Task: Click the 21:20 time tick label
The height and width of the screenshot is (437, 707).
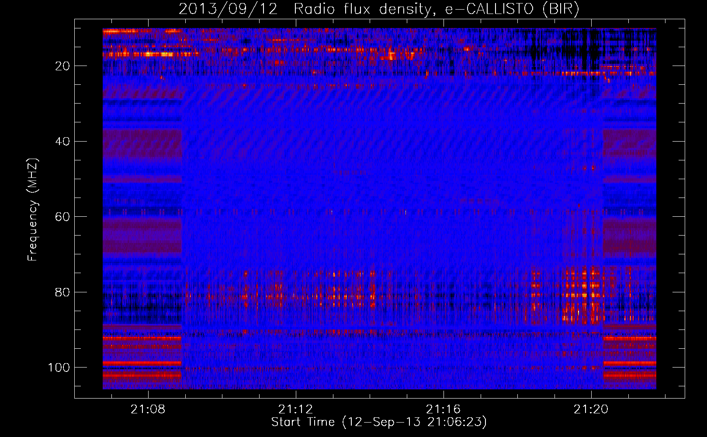Action: click(591, 409)
